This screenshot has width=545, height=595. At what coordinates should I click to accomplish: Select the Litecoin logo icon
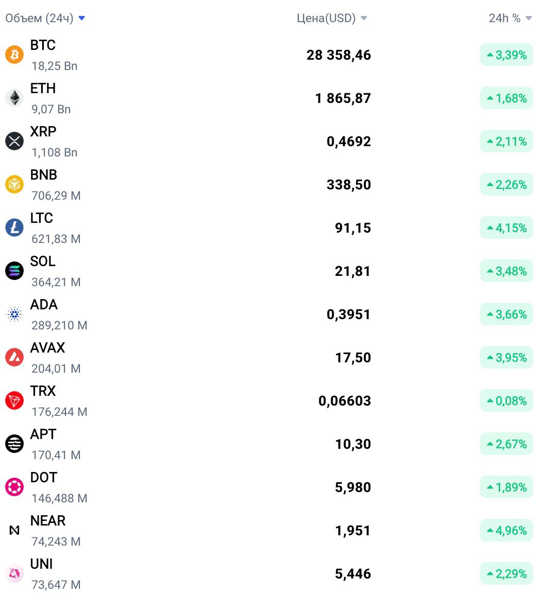point(14,227)
